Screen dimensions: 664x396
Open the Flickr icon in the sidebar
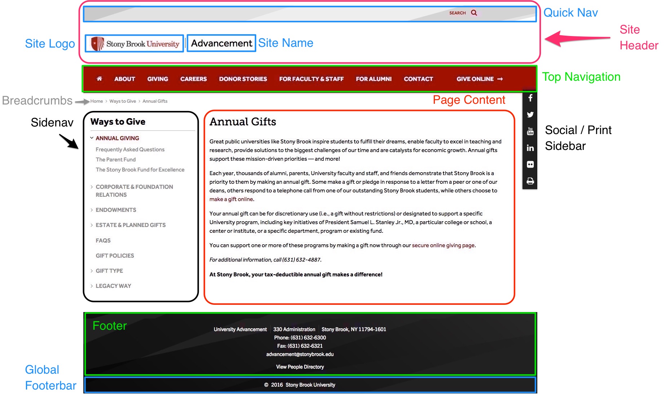pyautogui.click(x=530, y=164)
